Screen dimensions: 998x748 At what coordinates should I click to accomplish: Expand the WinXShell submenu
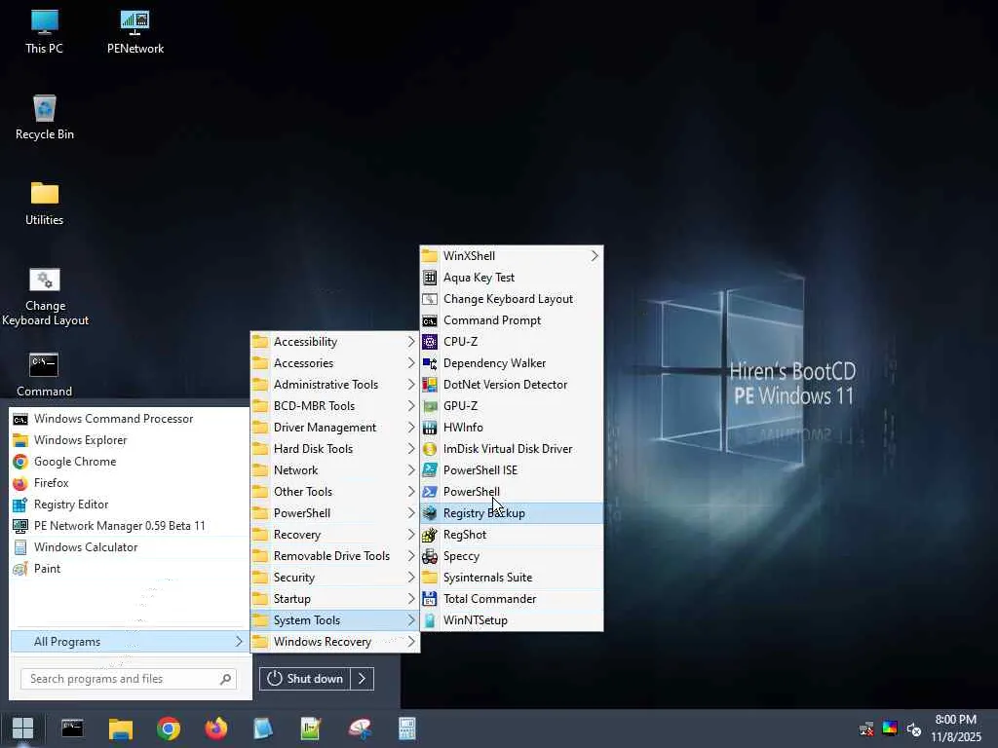point(511,256)
